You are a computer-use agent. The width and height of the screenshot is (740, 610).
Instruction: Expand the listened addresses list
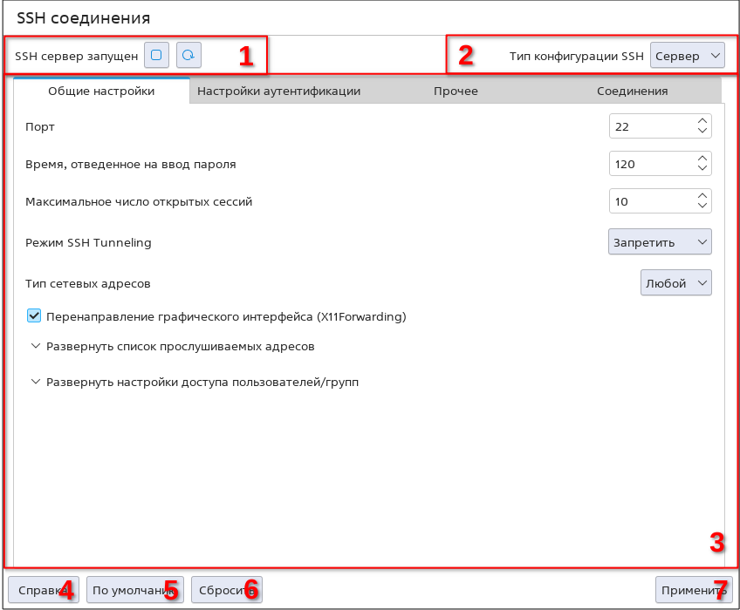(x=172, y=346)
